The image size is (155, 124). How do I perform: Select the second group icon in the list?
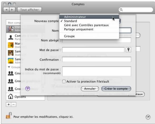(x=11, y=81)
